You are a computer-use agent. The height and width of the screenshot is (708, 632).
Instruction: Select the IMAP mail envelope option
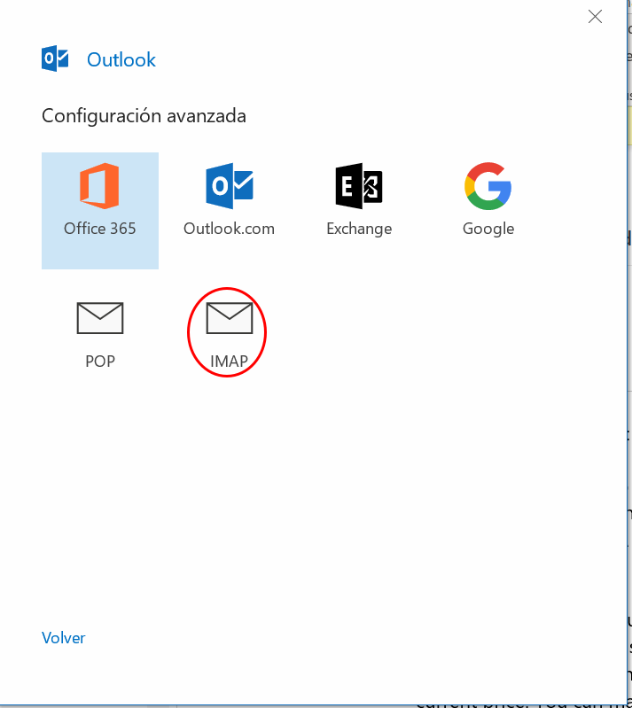point(229,335)
